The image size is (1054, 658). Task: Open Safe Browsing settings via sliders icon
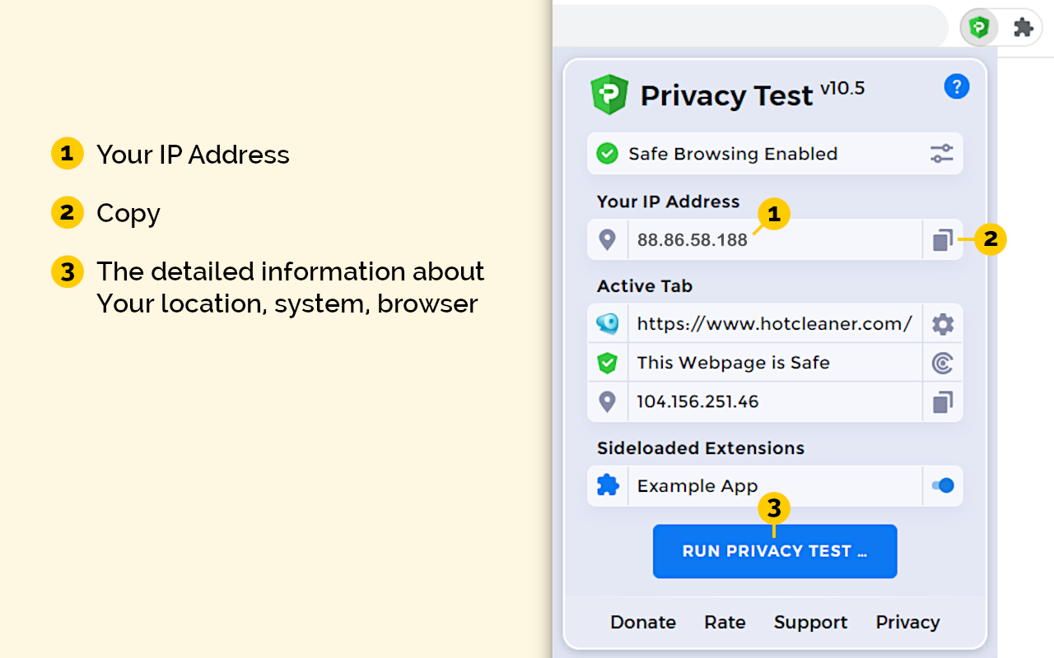point(942,153)
